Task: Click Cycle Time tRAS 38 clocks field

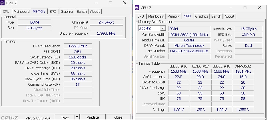Action: click(78, 73)
